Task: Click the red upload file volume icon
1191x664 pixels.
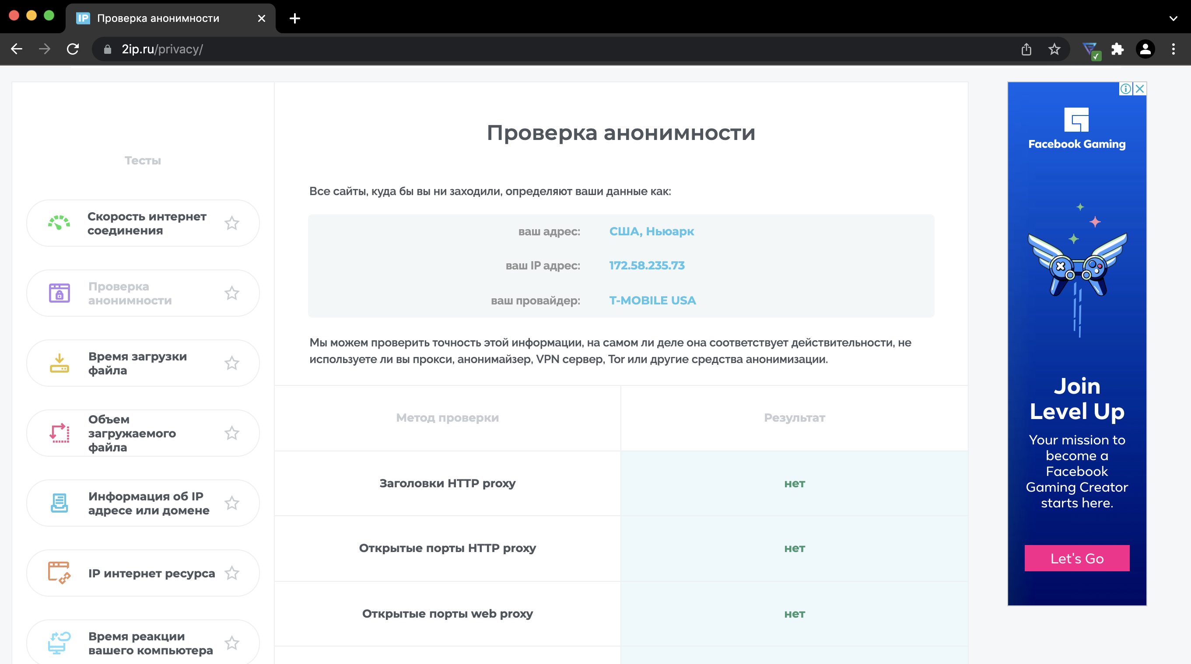Action: (x=59, y=433)
